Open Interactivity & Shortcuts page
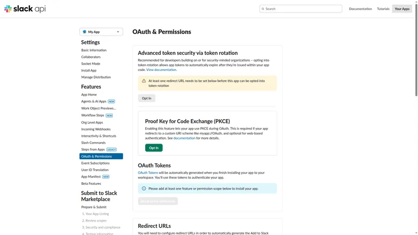 tap(99, 136)
